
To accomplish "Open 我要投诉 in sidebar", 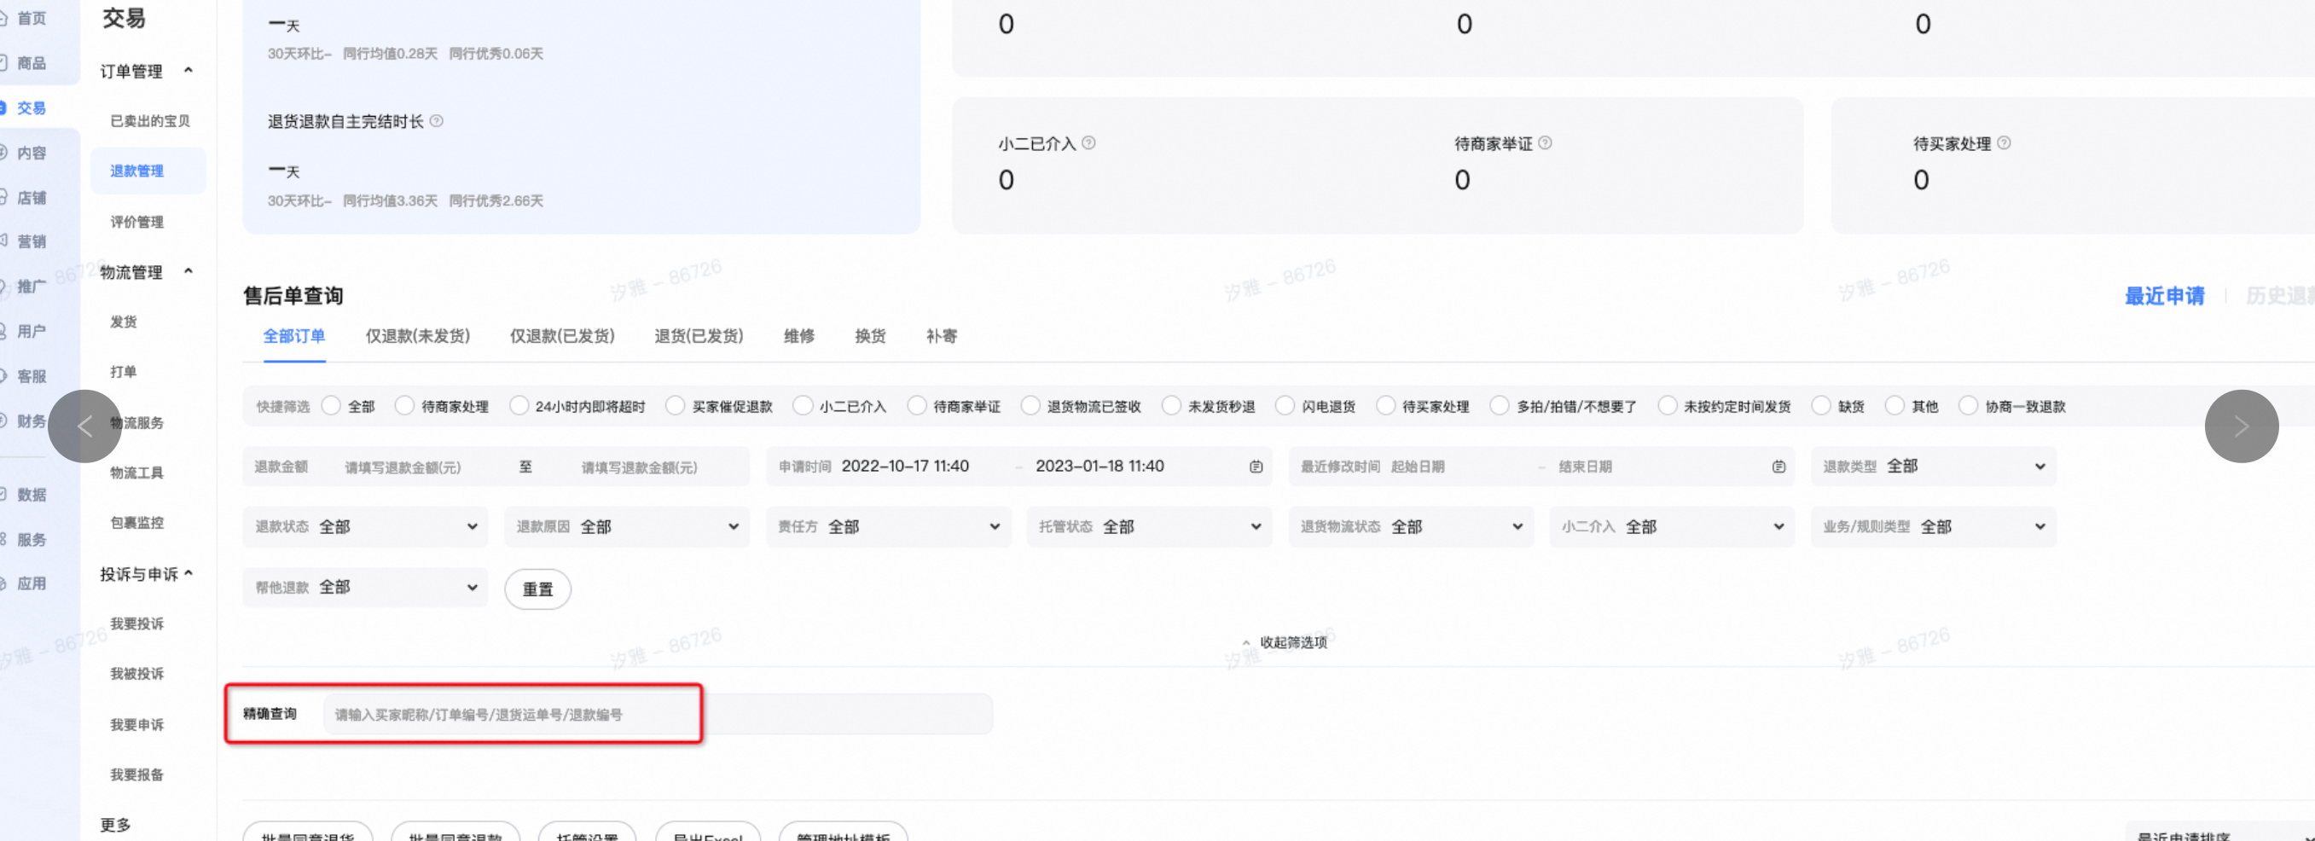I will pyautogui.click(x=136, y=623).
